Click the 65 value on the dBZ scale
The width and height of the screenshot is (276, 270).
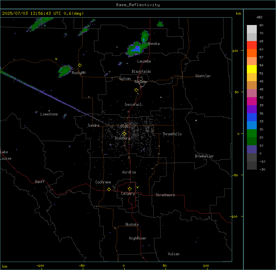[x=261, y=41]
